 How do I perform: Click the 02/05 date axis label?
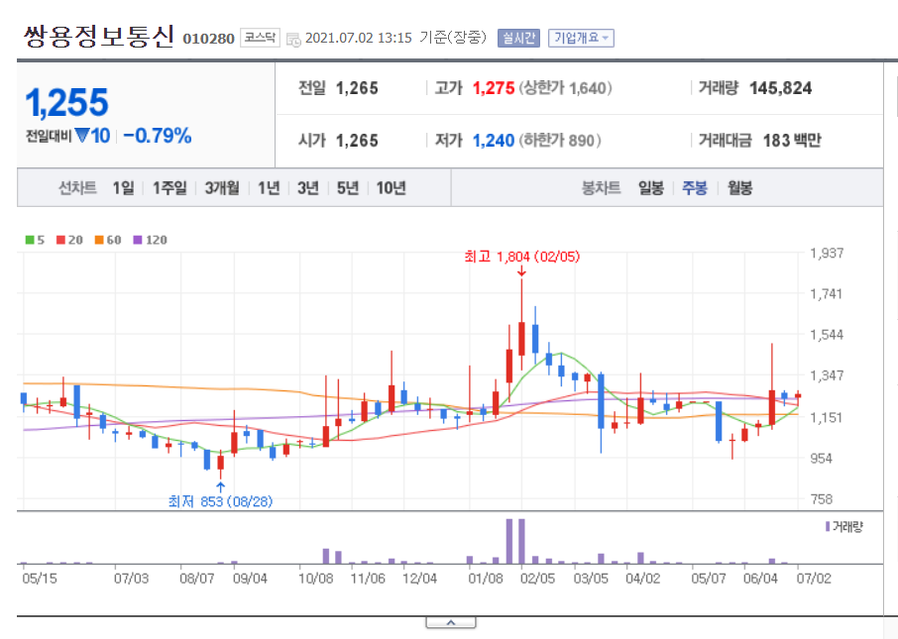click(x=537, y=579)
